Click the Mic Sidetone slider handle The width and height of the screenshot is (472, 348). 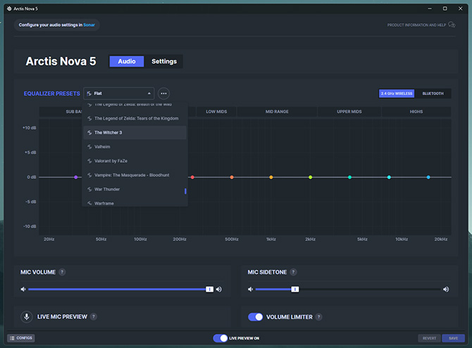click(295, 290)
